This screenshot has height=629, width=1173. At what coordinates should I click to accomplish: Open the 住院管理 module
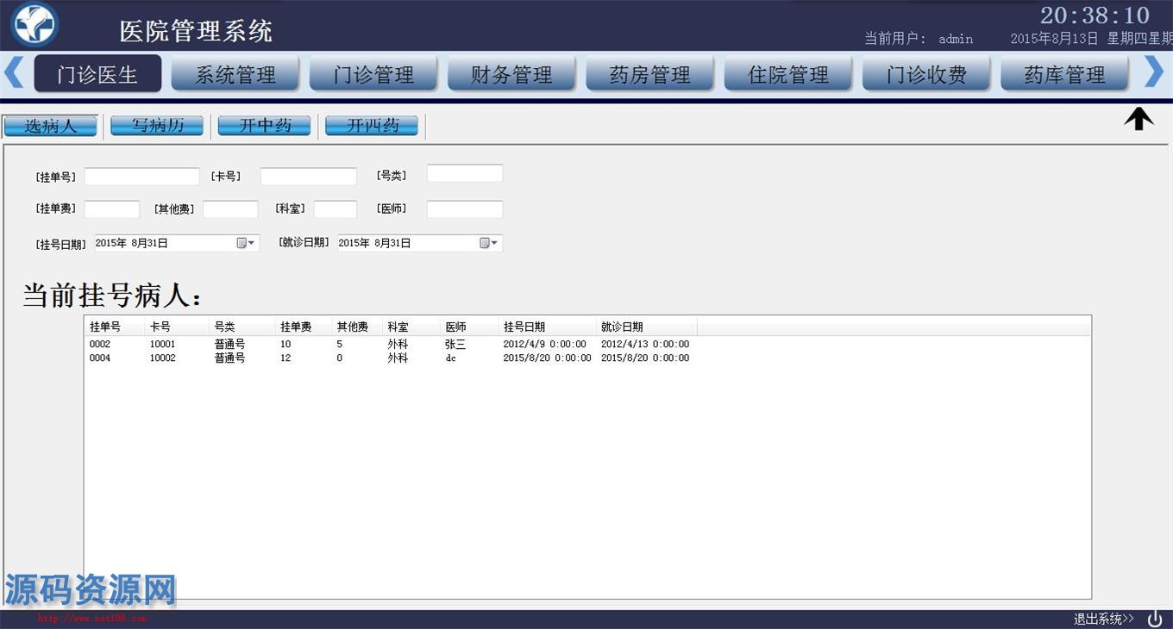coord(788,75)
